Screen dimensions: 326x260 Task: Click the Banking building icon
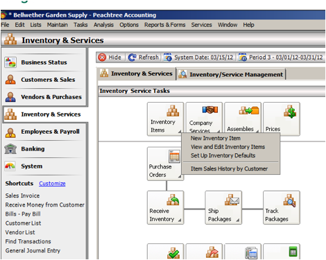[10, 149]
